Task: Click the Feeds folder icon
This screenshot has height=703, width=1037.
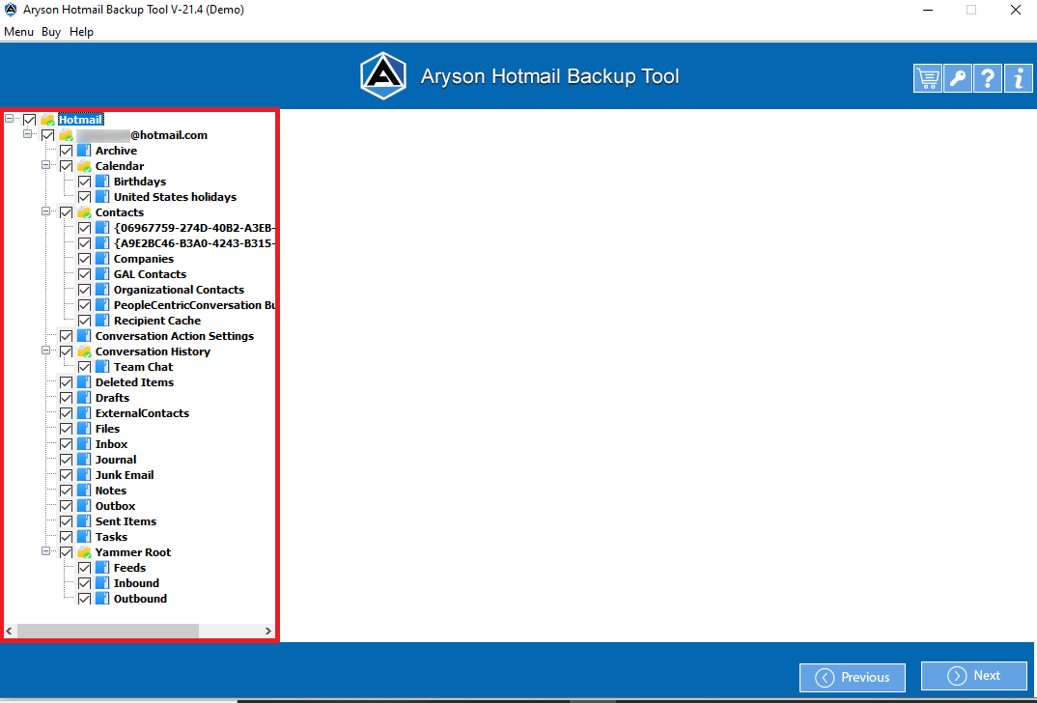Action: click(x=102, y=568)
